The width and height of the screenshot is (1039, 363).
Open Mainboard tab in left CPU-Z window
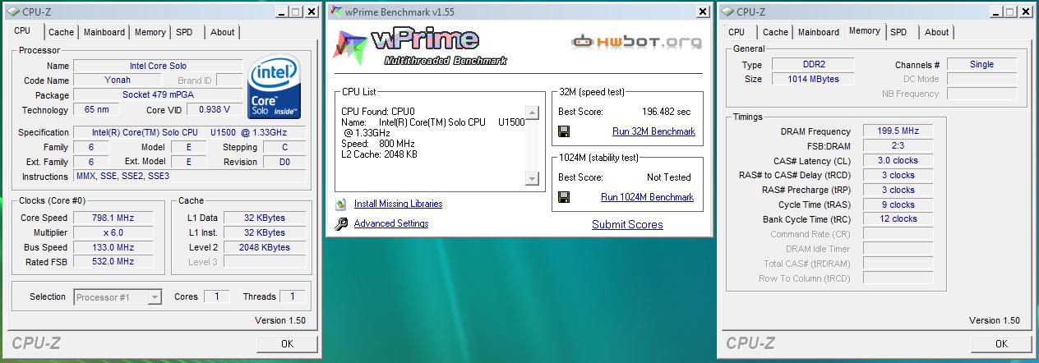coord(104,32)
